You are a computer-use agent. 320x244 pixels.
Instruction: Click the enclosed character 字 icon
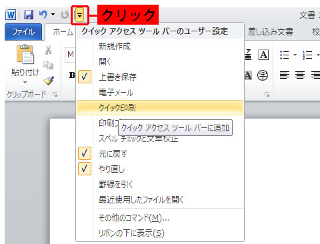263,75
